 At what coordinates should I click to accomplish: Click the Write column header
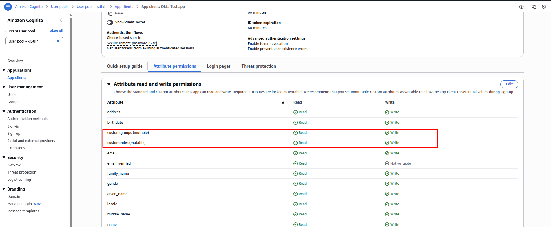(390, 102)
